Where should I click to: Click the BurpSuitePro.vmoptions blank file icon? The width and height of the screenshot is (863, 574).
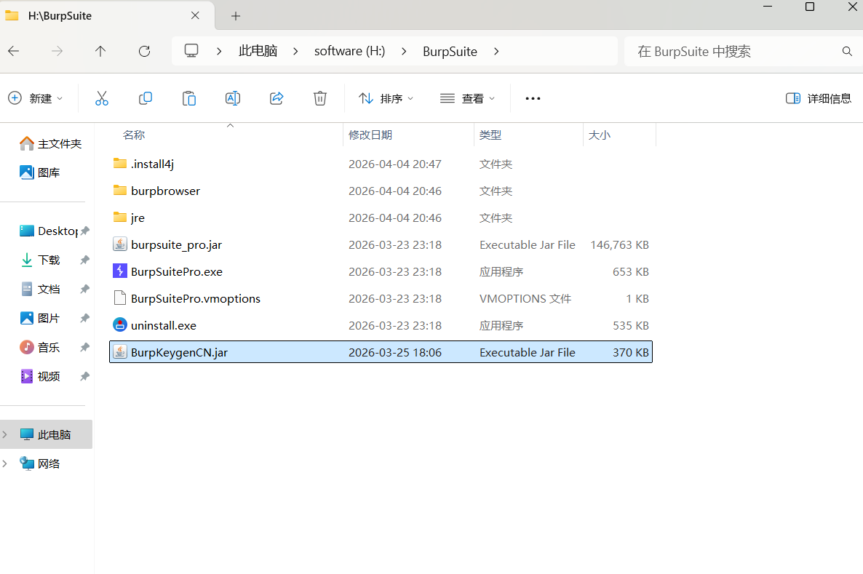click(x=120, y=298)
